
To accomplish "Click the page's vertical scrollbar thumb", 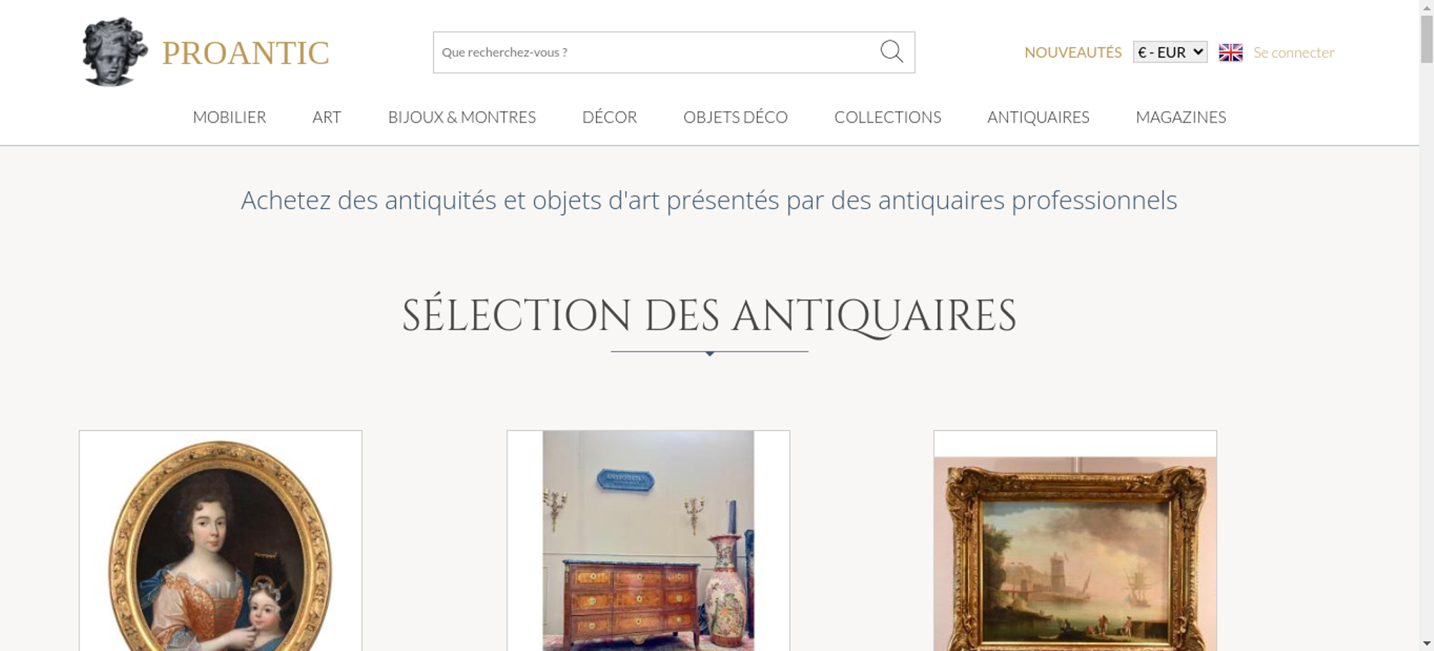I will click(1427, 39).
